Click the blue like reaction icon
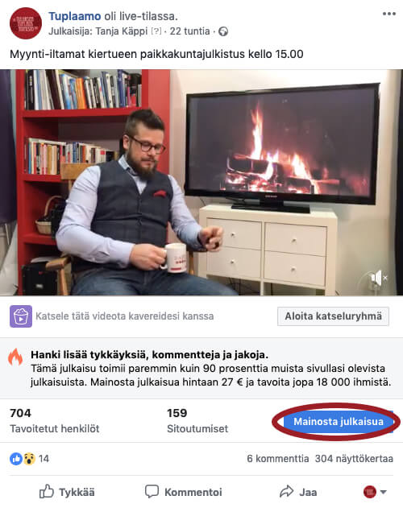The image size is (403, 508). point(16,459)
